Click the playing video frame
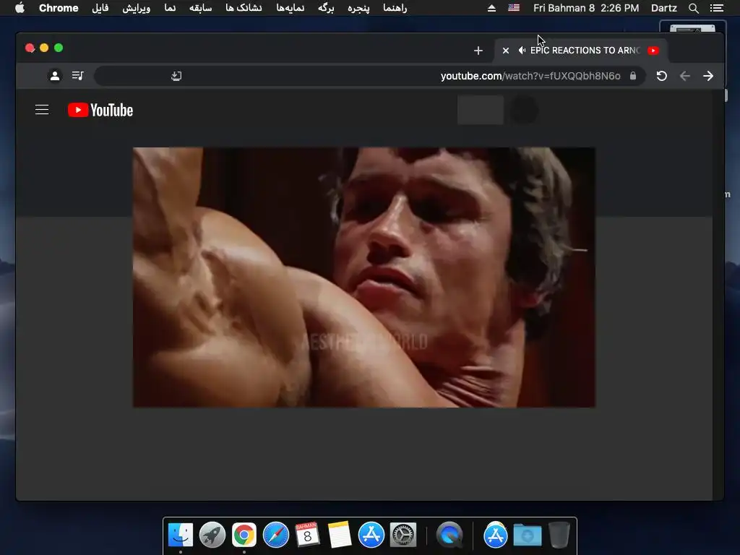740x555 pixels. click(x=364, y=277)
